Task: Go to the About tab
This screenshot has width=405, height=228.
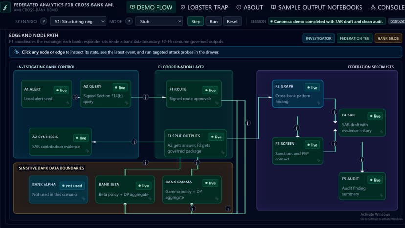Action: click(249, 7)
